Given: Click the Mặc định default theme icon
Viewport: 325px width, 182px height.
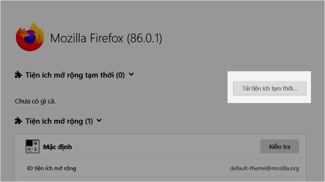Looking at the screenshot, I should point(32,146).
